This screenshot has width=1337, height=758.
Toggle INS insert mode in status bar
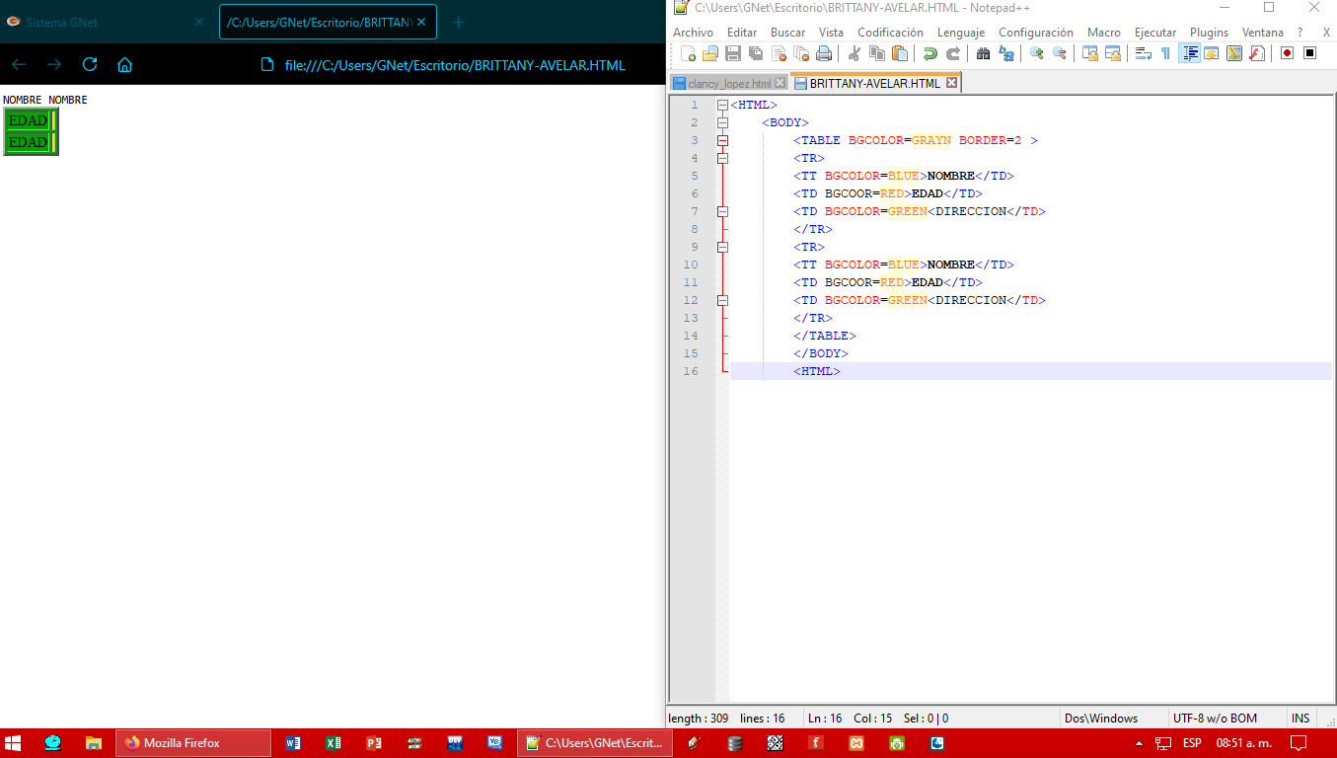(x=1300, y=719)
